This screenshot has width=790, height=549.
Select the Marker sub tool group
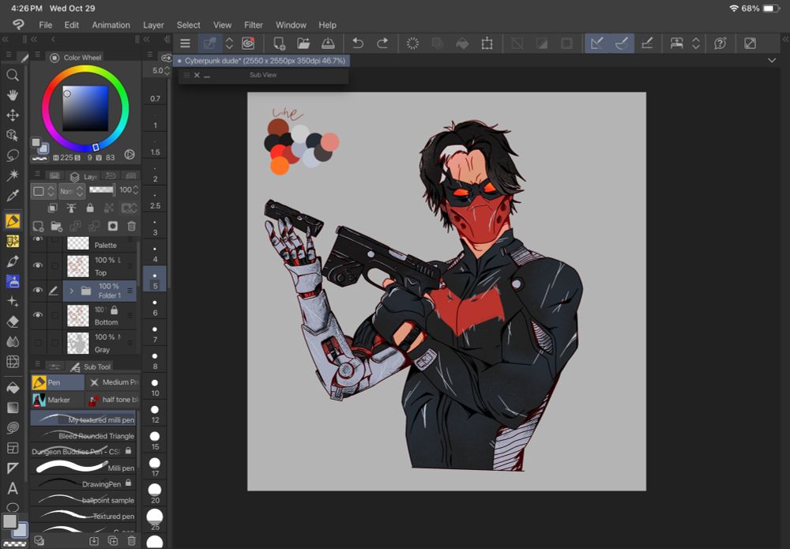point(57,400)
